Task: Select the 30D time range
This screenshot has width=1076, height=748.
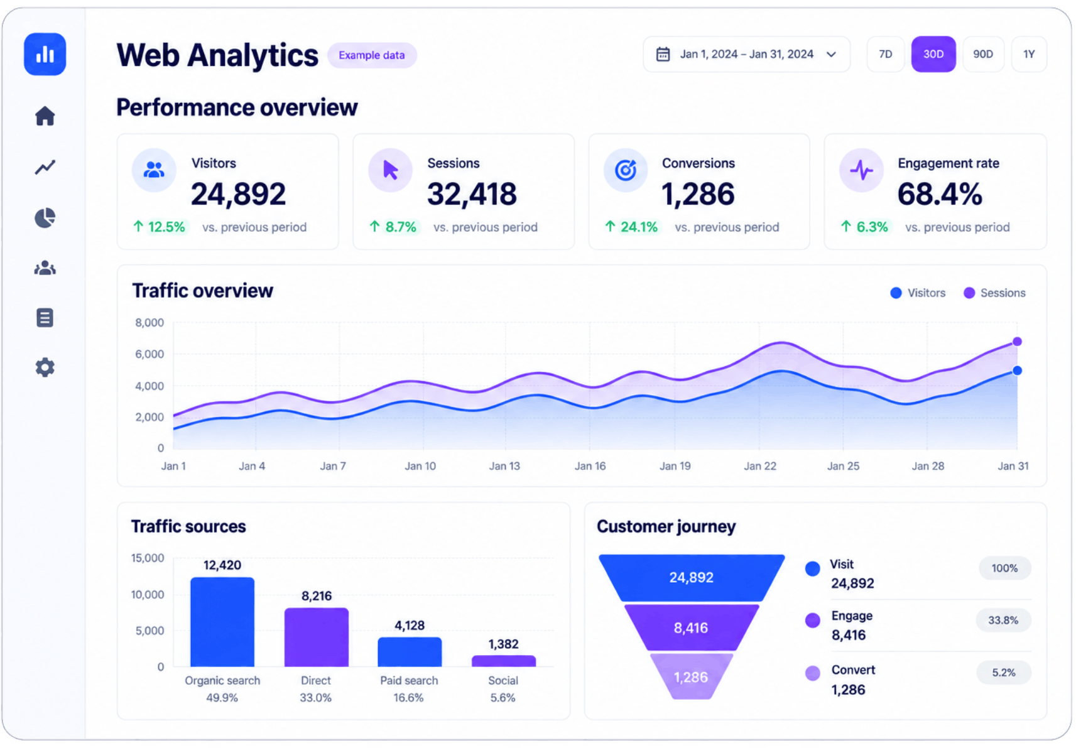Action: [x=933, y=55]
